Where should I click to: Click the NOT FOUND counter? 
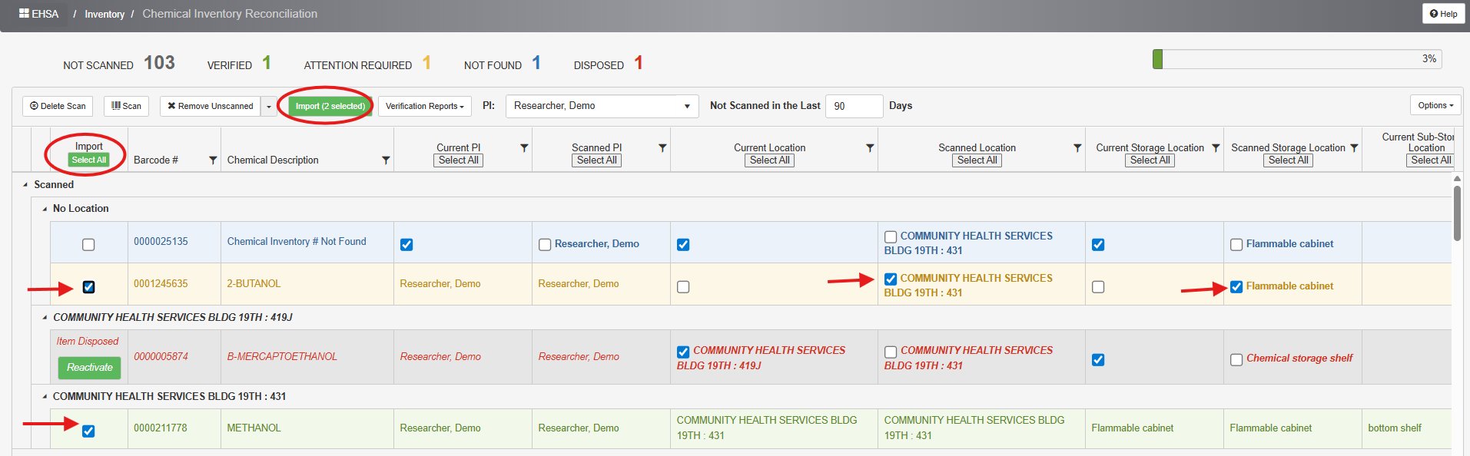click(503, 64)
